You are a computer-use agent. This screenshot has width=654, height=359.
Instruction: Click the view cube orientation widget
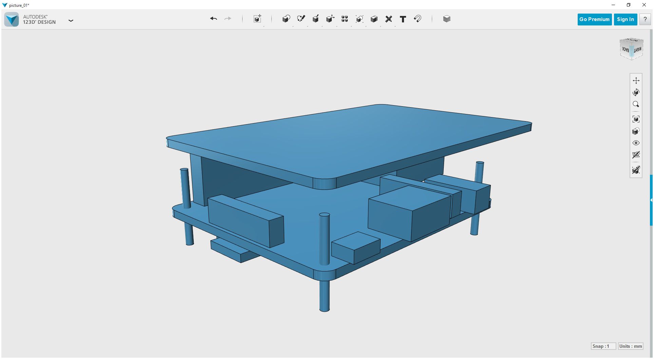click(631, 49)
